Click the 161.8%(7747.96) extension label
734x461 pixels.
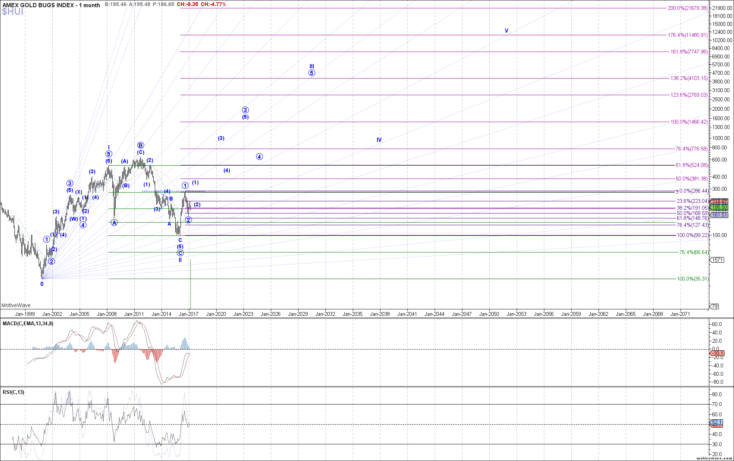689,52
